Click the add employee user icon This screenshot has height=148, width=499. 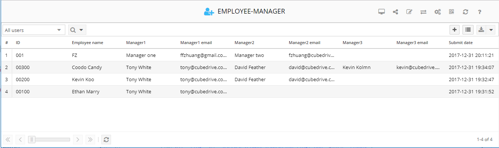click(x=209, y=12)
